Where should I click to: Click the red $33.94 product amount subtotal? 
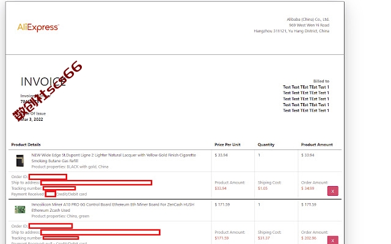pos(221,188)
